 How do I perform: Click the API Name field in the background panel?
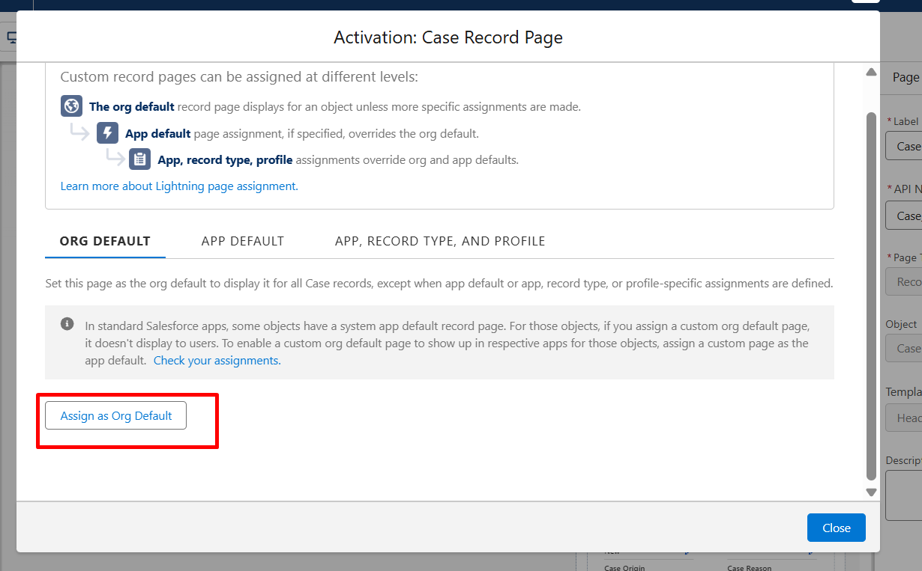[x=904, y=216]
